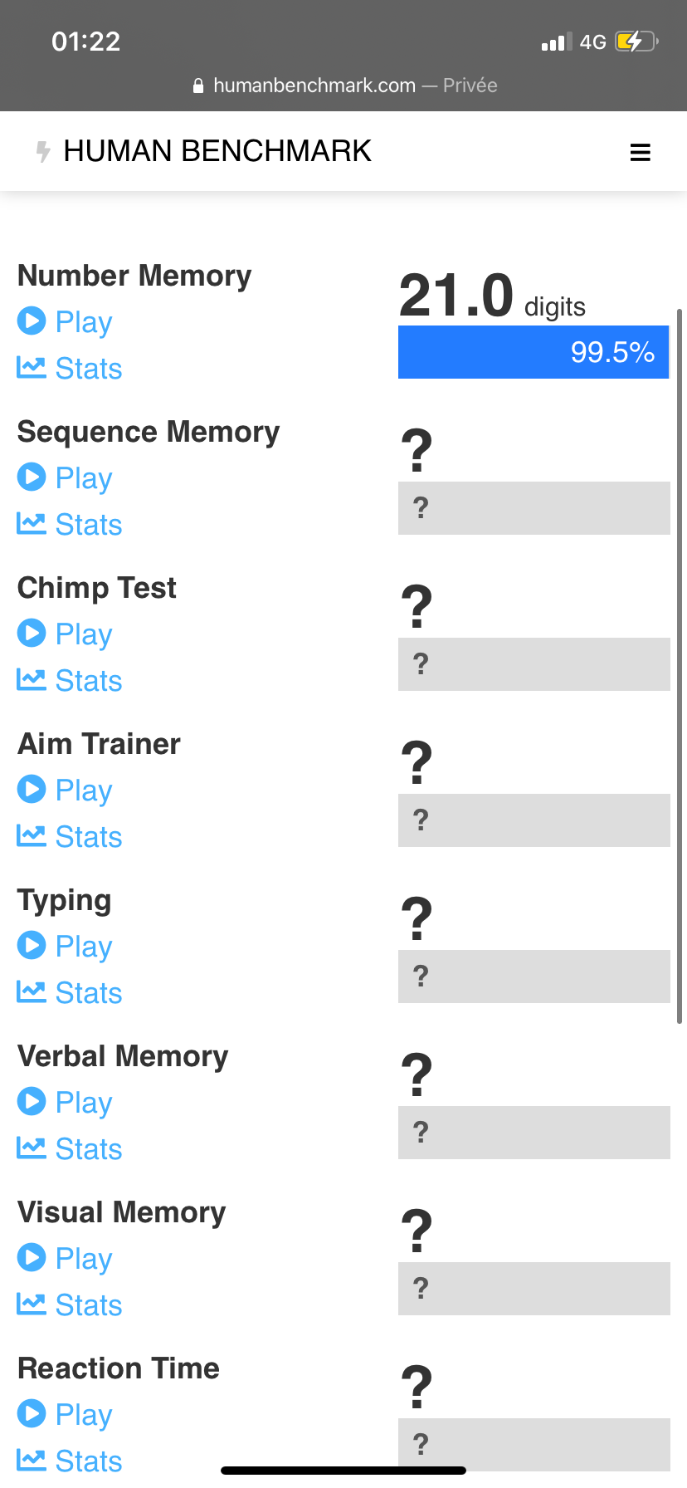Click the page scrollbar on the right edge
The width and height of the screenshot is (687, 1488).
[x=680, y=664]
